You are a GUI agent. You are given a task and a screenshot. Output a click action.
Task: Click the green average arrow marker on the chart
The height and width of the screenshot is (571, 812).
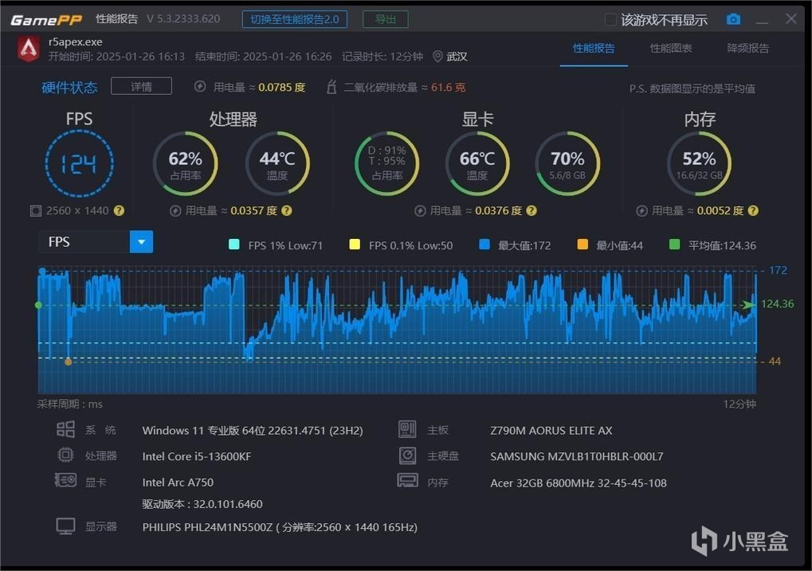pos(747,304)
